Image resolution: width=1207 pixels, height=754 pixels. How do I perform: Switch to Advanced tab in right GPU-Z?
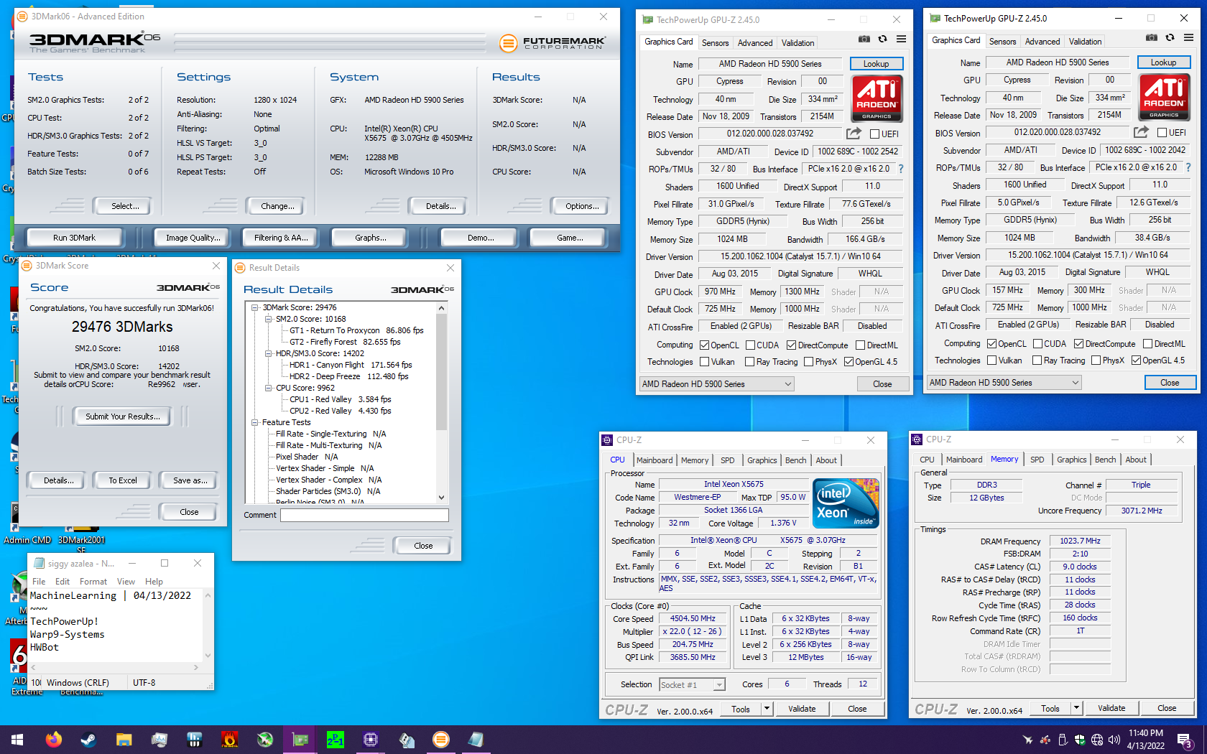click(x=1042, y=42)
